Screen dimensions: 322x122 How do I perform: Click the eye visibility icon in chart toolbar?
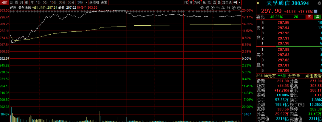coord(202,7)
